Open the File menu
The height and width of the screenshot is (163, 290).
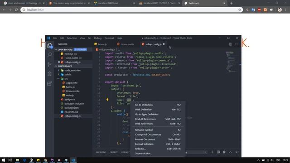pyautogui.click(x=55, y=38)
